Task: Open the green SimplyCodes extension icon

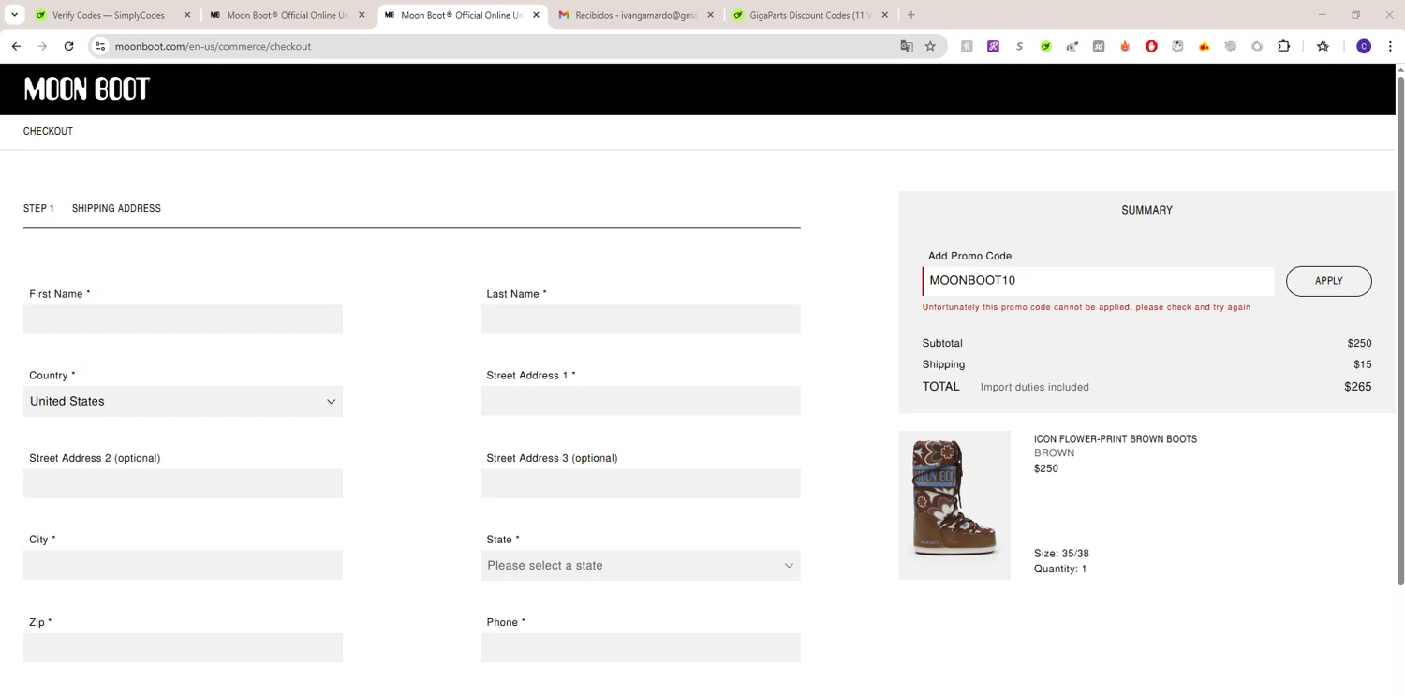Action: (1045, 46)
